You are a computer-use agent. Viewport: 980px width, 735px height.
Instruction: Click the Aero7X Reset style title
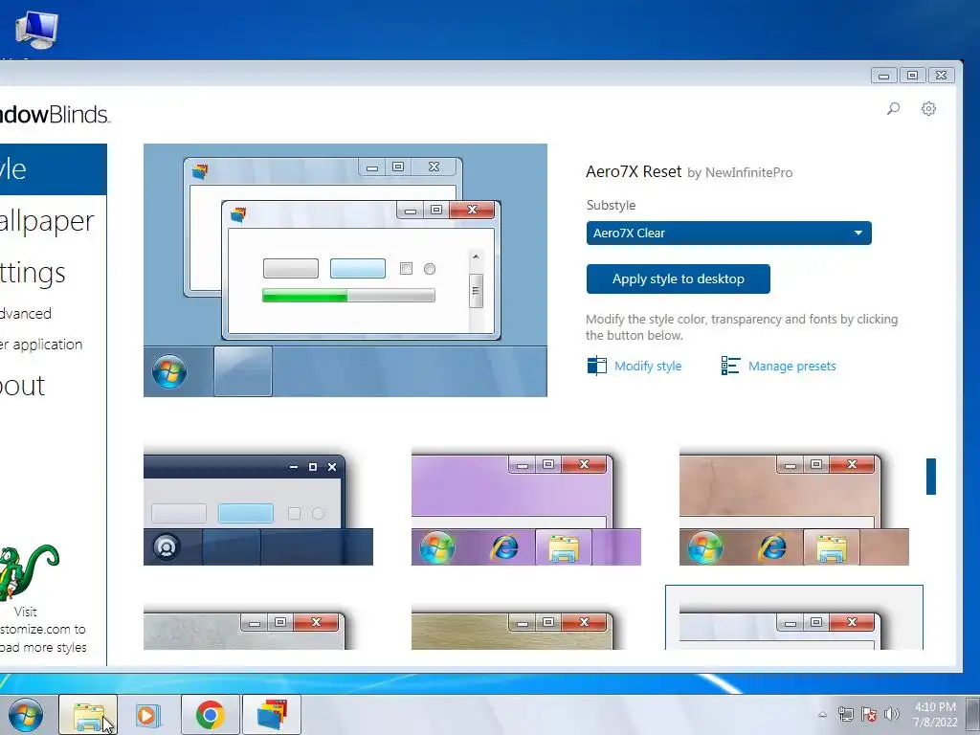tap(634, 172)
